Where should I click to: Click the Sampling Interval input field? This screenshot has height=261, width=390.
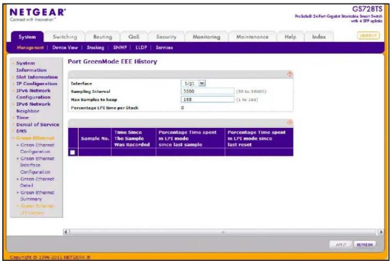click(x=208, y=91)
